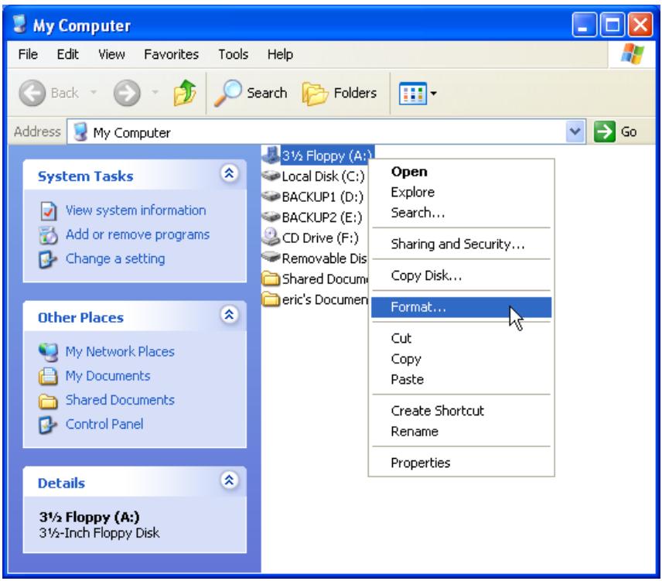Choose Create Shortcut from context menu
Screen dimensions: 662x581
point(461,411)
